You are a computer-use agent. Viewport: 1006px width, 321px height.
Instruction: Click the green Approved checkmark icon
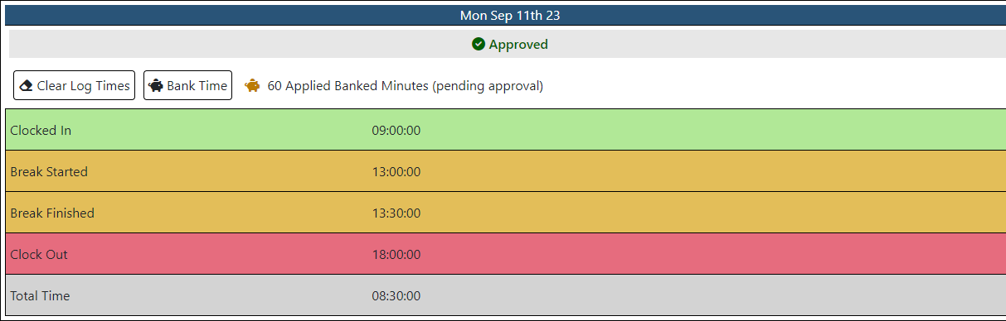point(479,44)
